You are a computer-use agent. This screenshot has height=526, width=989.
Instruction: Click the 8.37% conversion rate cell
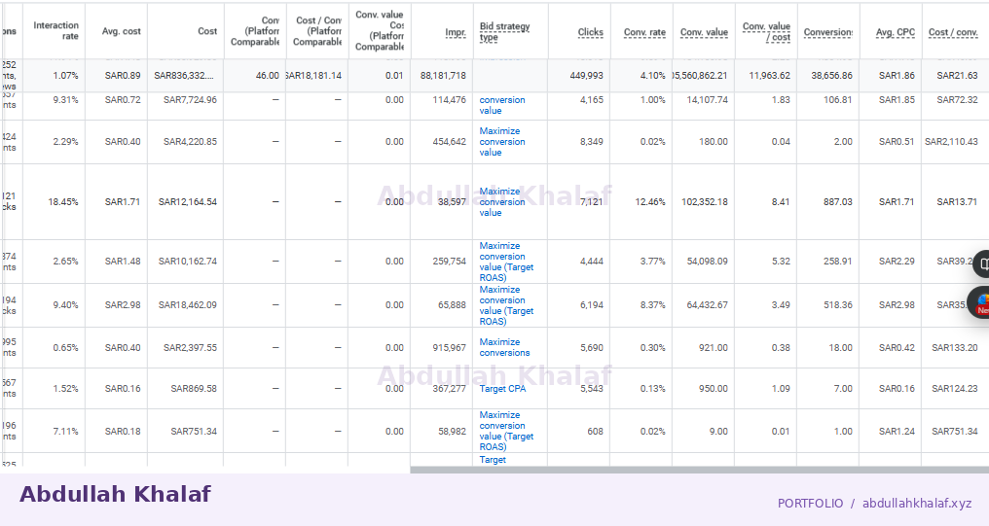tap(652, 305)
